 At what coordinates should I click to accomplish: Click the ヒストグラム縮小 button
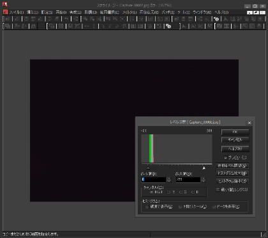click(x=232, y=181)
